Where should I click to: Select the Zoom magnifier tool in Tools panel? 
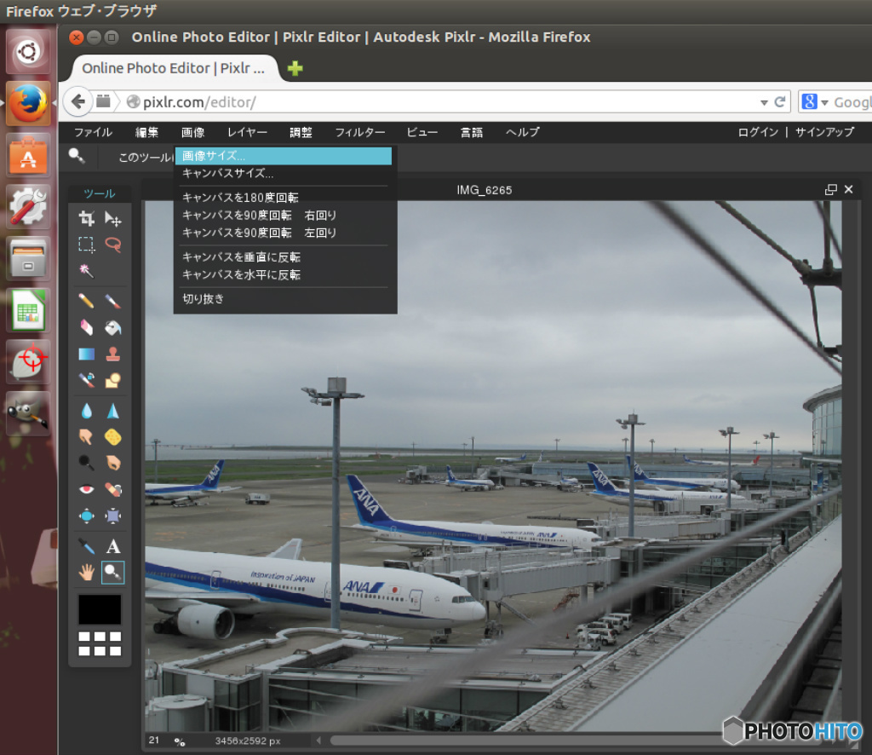(113, 573)
